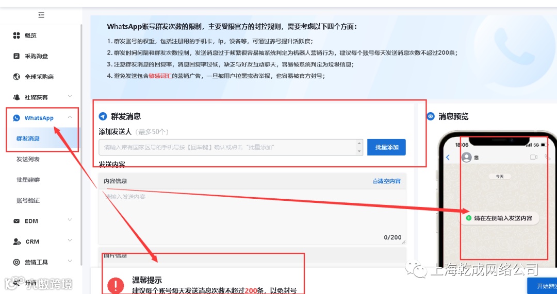Viewport: 557px width, 294px height.
Task: Click the 添加发送人 label
Action: [115, 132]
